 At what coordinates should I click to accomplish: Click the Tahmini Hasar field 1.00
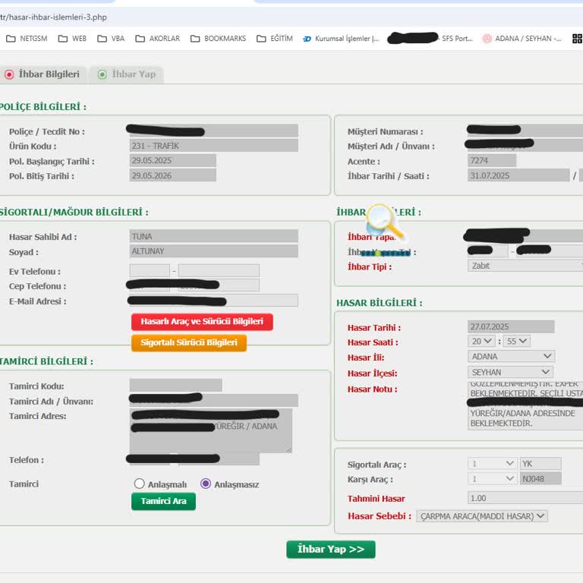pyautogui.click(x=525, y=497)
